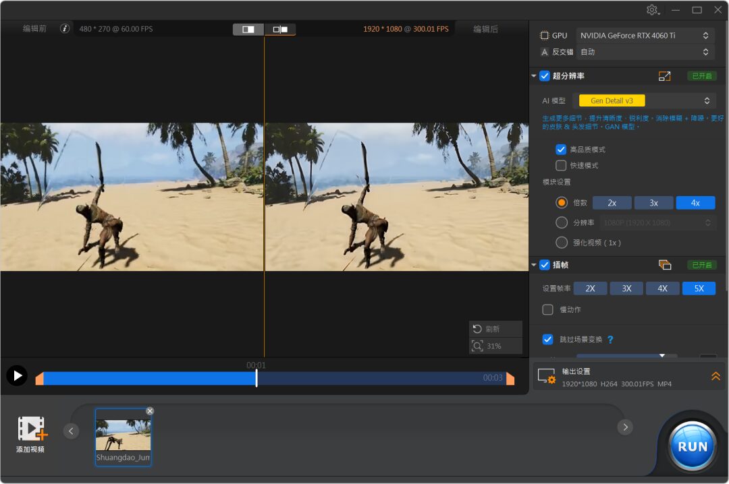Click the 480*270 @ 60.00 FPS text
This screenshot has height=484, width=729.
click(x=116, y=29)
